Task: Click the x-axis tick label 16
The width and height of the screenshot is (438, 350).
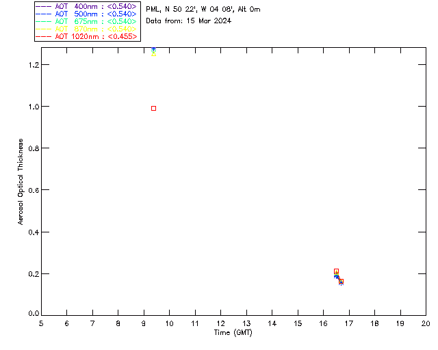Action: point(323,324)
